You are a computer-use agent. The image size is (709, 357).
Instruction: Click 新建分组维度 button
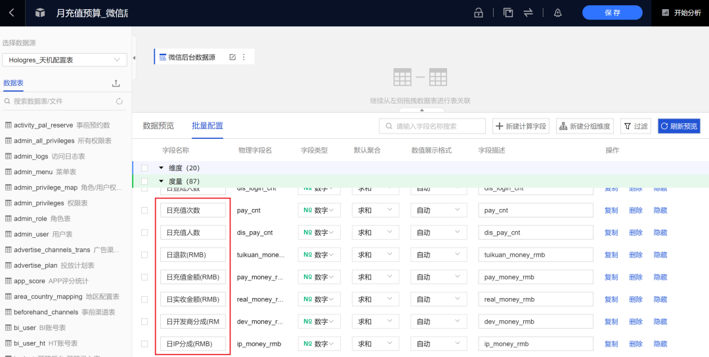click(585, 126)
